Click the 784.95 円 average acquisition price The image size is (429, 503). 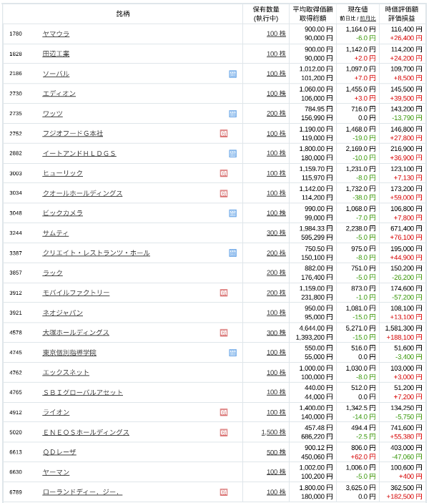pyautogui.click(x=319, y=109)
